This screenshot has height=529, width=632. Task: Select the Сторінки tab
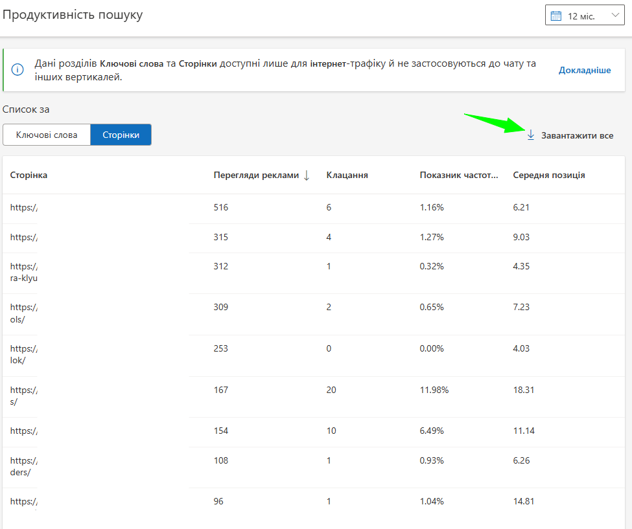point(121,135)
